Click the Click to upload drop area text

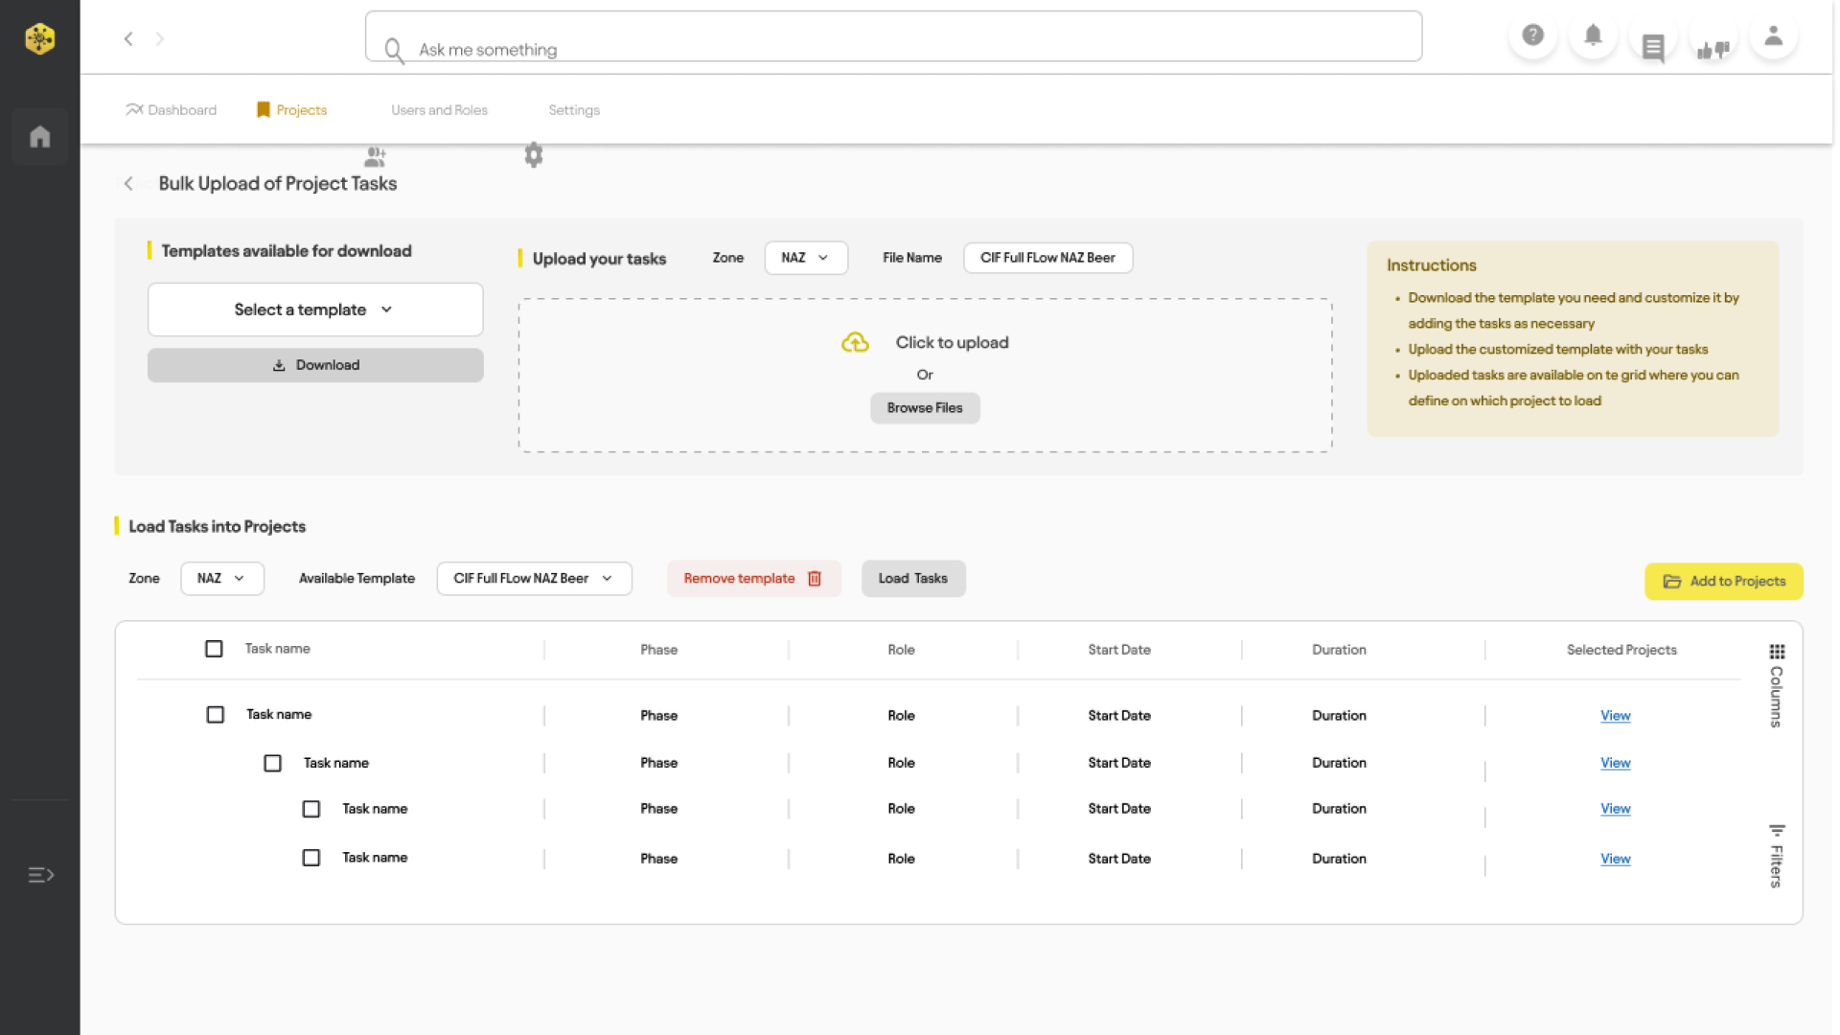pos(952,343)
